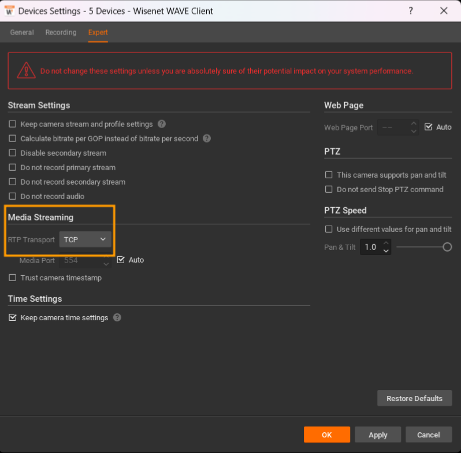Image resolution: width=461 pixels, height=453 pixels.
Task: Click the Apply button
Action: click(x=378, y=435)
